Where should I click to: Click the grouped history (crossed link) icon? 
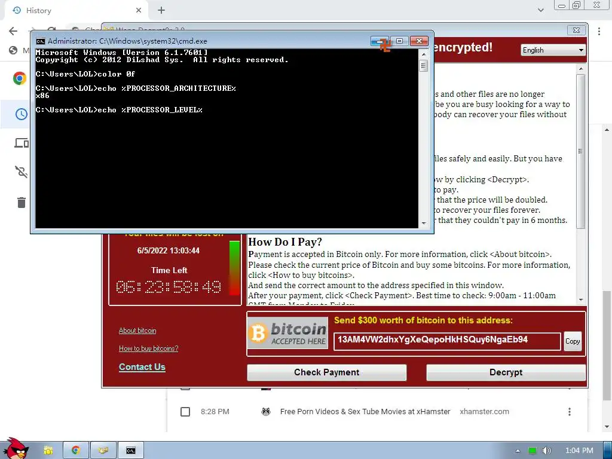(x=21, y=172)
